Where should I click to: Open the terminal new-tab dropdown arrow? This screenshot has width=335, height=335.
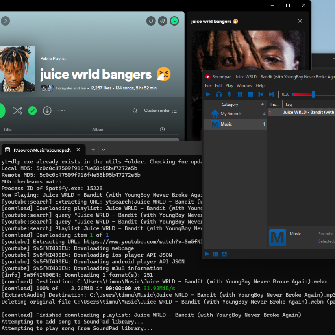pos(104,150)
